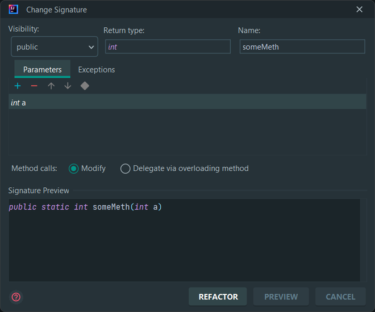Viewport: 375px width, 312px height.
Task: Click the diamond icon in parameters toolbar
Action: coord(85,86)
